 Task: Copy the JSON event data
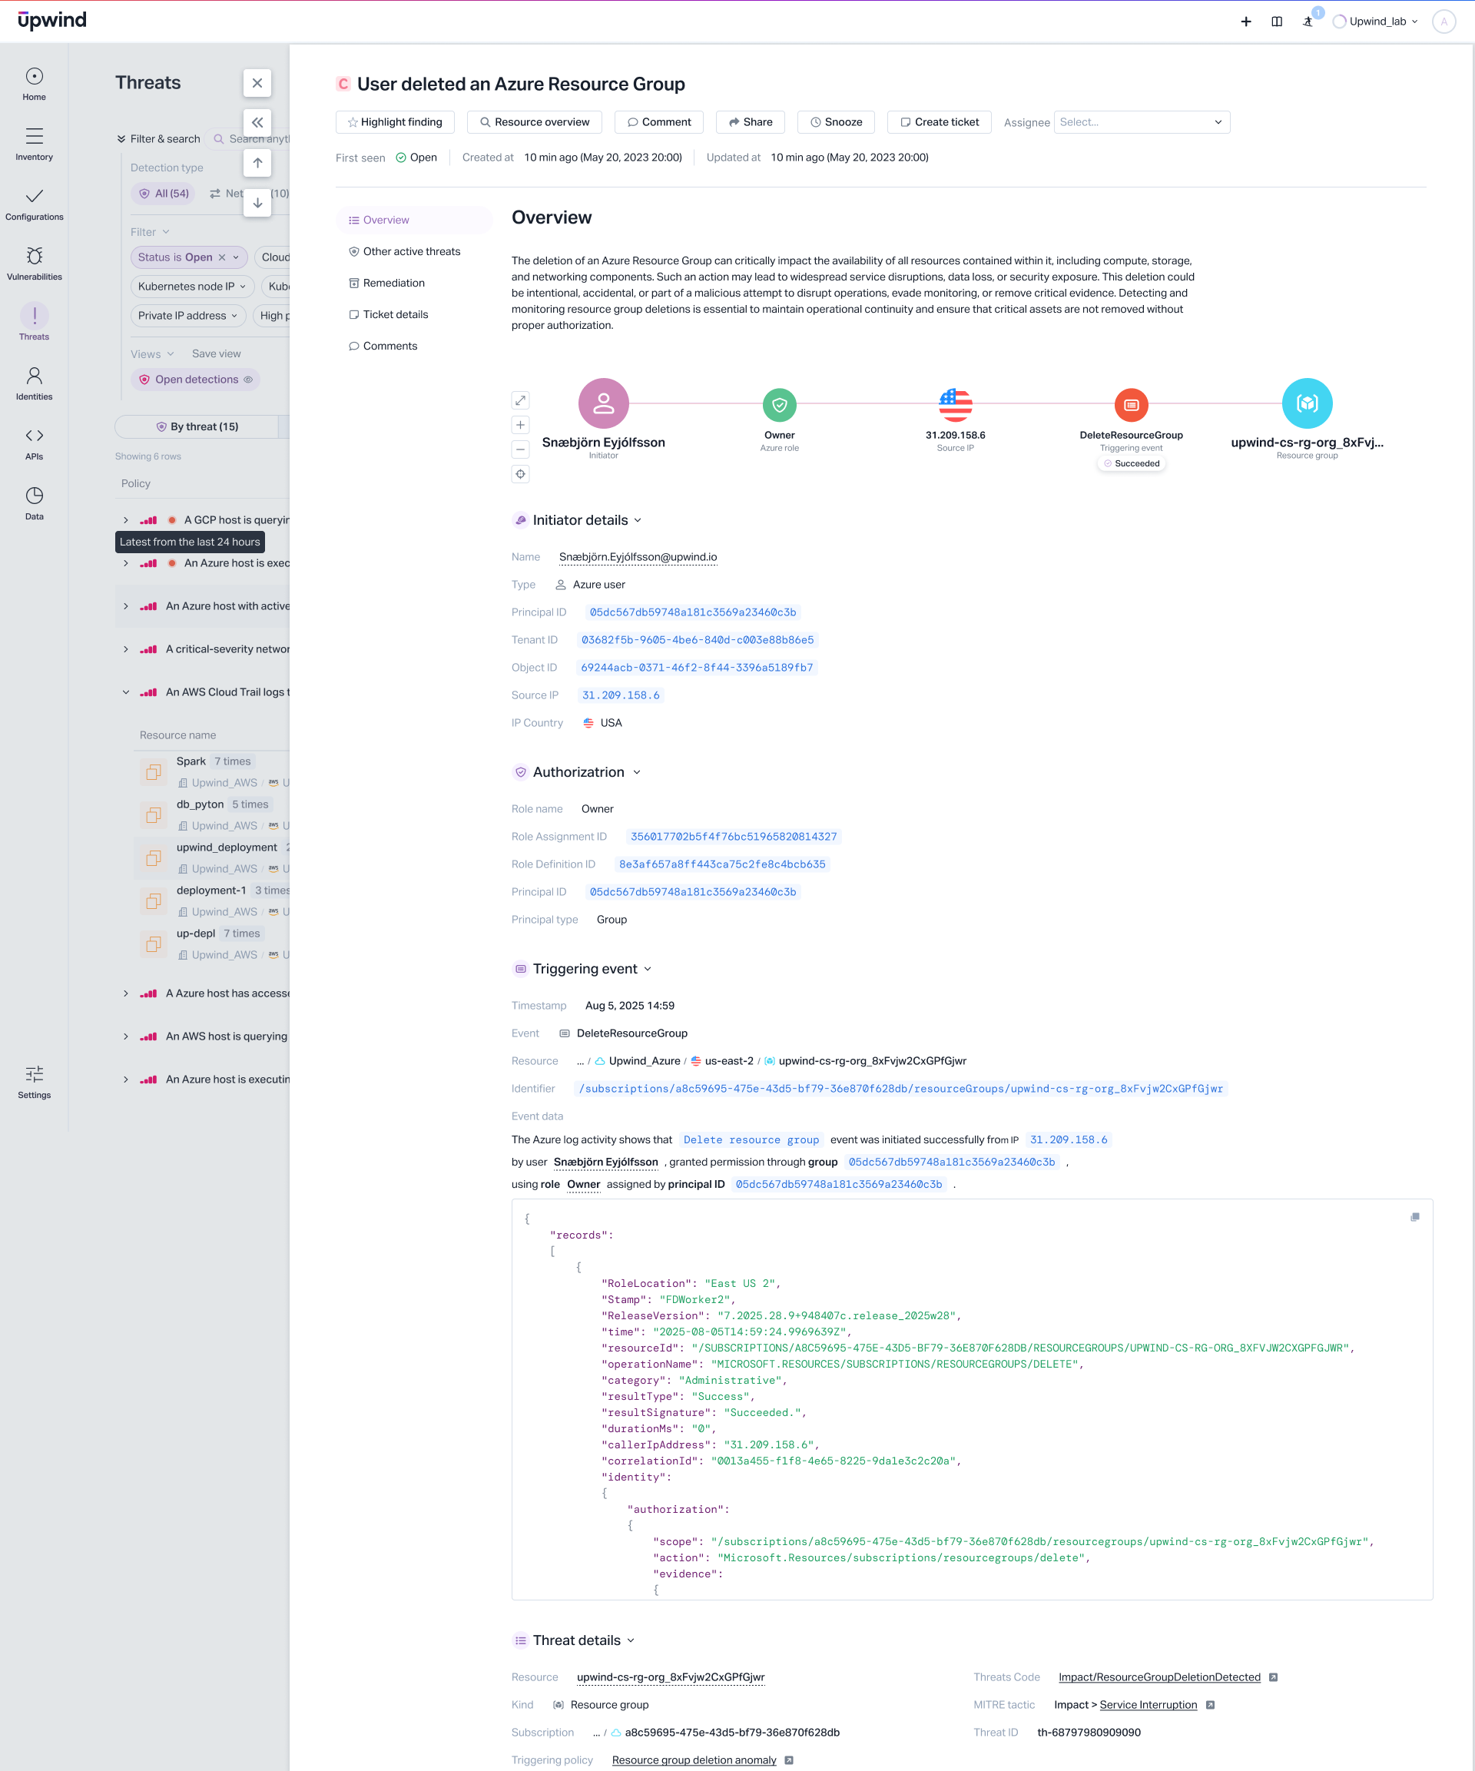coord(1414,1217)
